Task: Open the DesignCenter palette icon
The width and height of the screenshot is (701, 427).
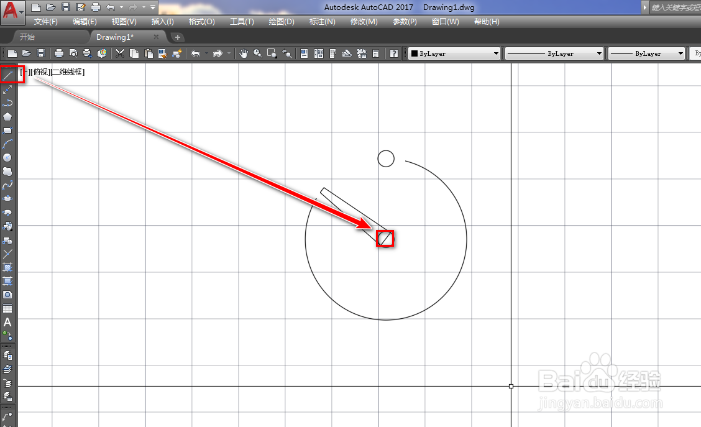Action: pyautogui.click(x=319, y=53)
